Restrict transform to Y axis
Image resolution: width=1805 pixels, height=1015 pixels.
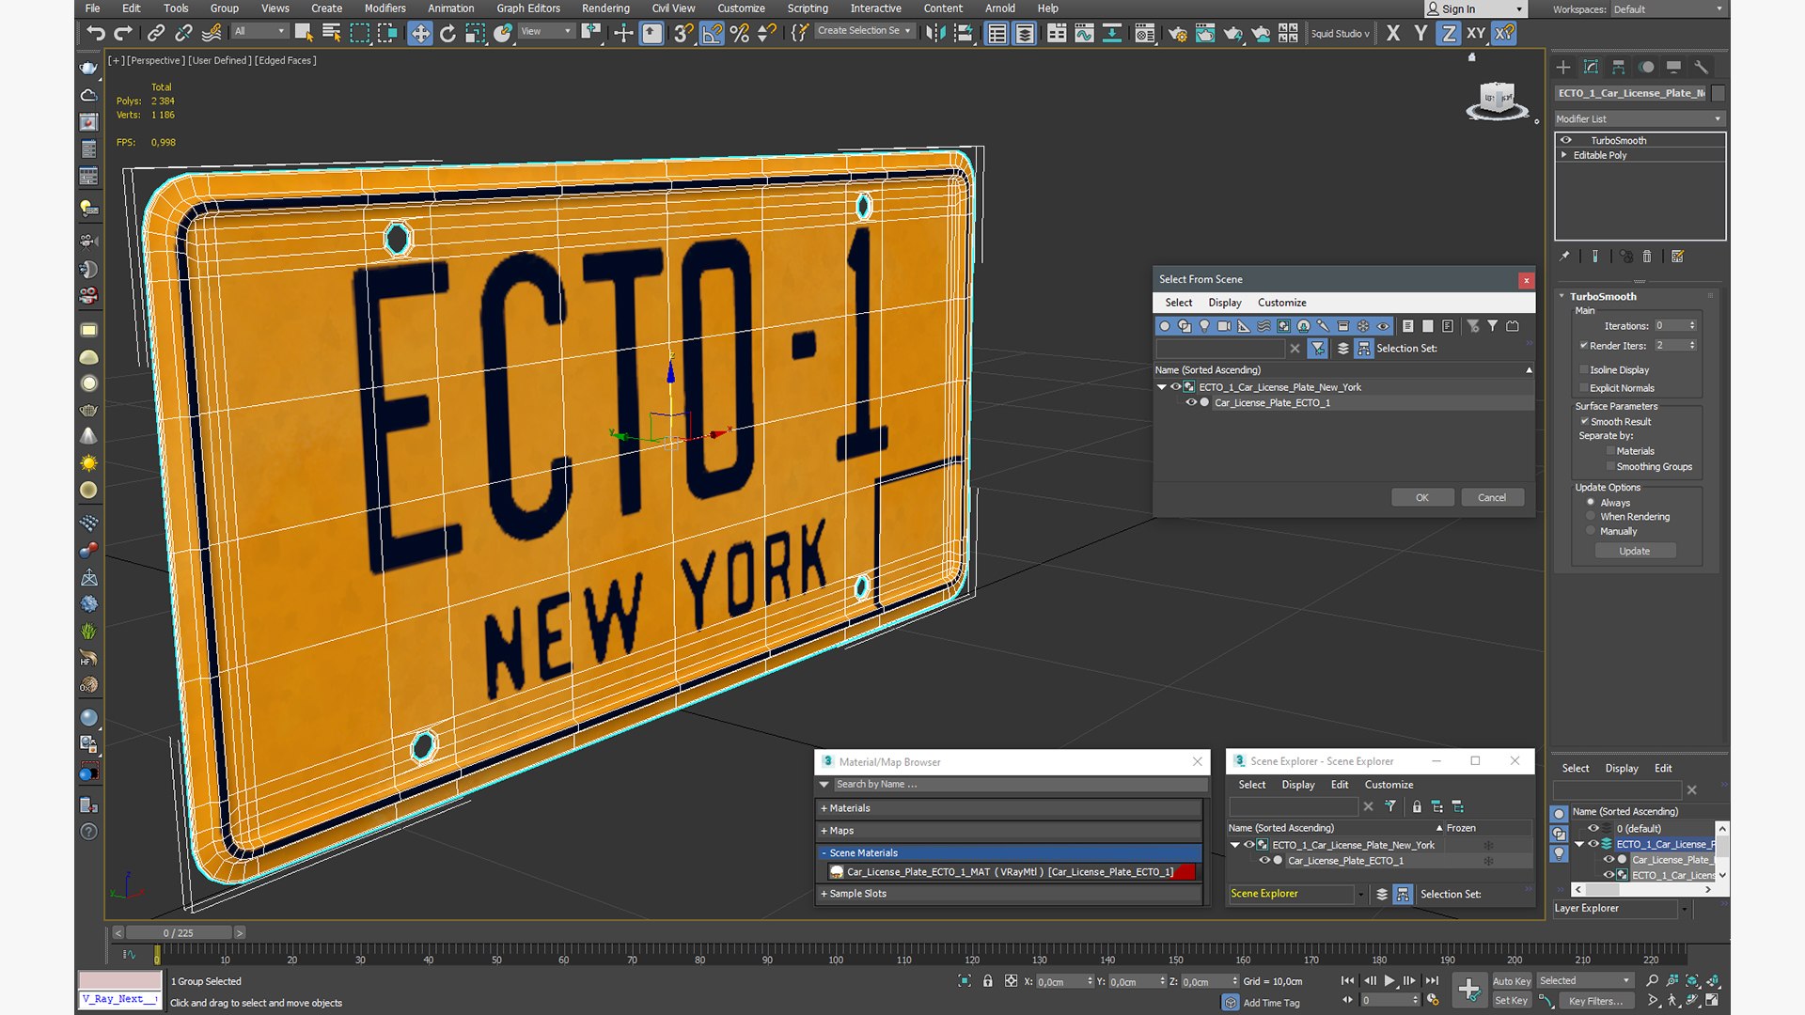(x=1420, y=34)
